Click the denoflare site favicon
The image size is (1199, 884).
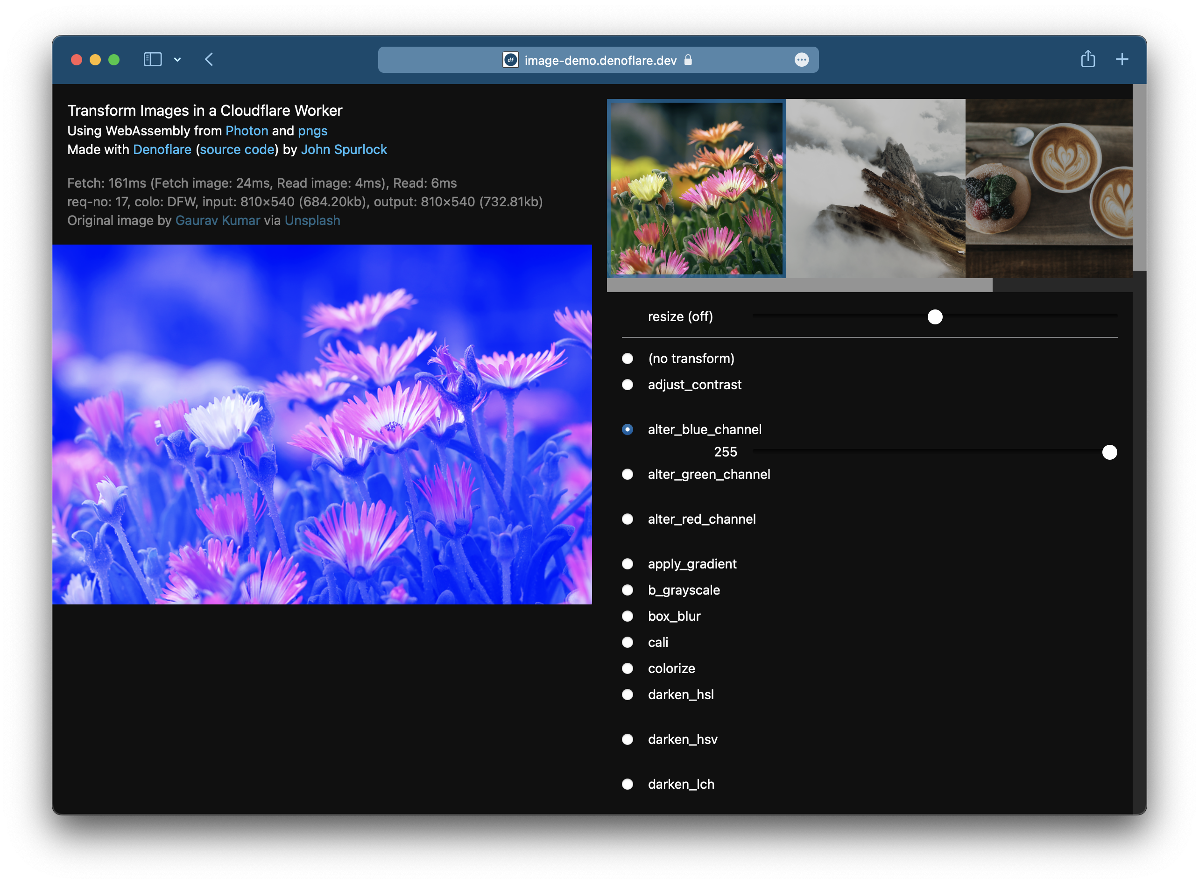(x=510, y=60)
